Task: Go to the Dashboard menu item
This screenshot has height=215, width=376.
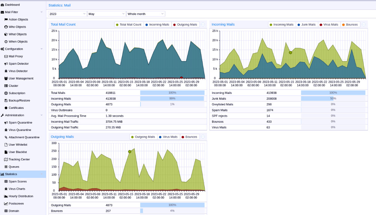Action: (12, 5)
